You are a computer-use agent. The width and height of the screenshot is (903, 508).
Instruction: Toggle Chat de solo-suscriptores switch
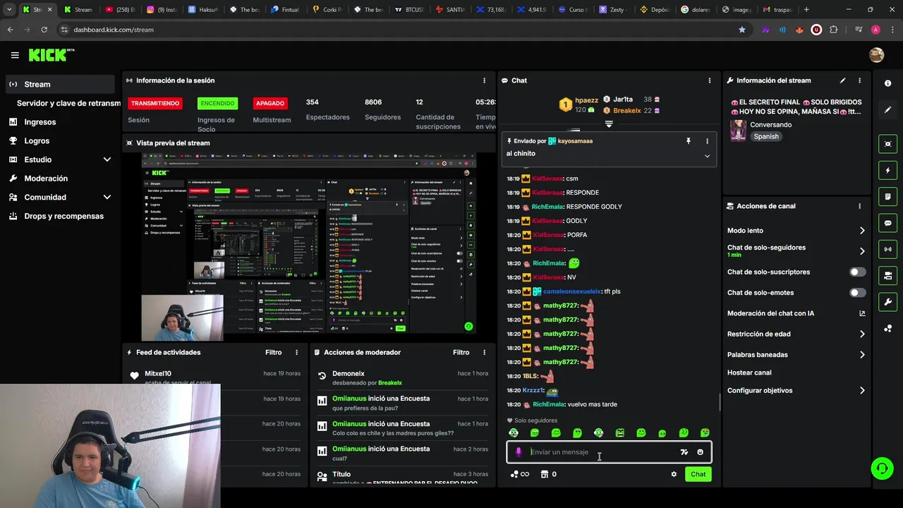[x=857, y=272]
